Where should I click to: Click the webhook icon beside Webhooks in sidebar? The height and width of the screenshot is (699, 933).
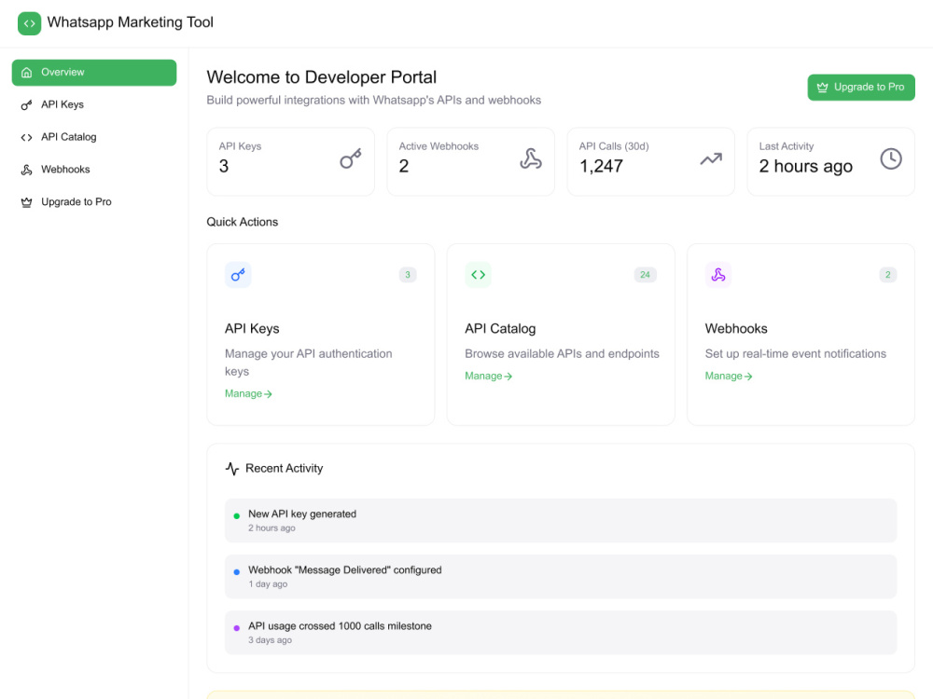pos(26,170)
